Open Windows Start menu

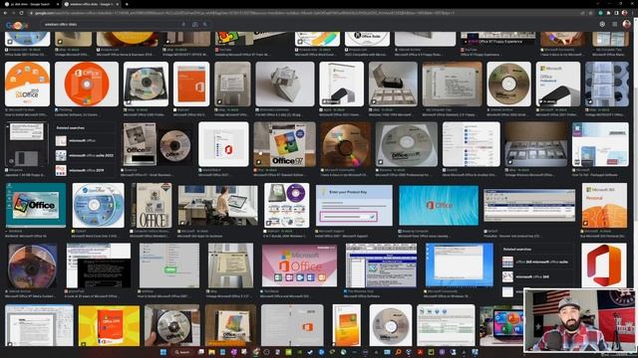[163, 352]
